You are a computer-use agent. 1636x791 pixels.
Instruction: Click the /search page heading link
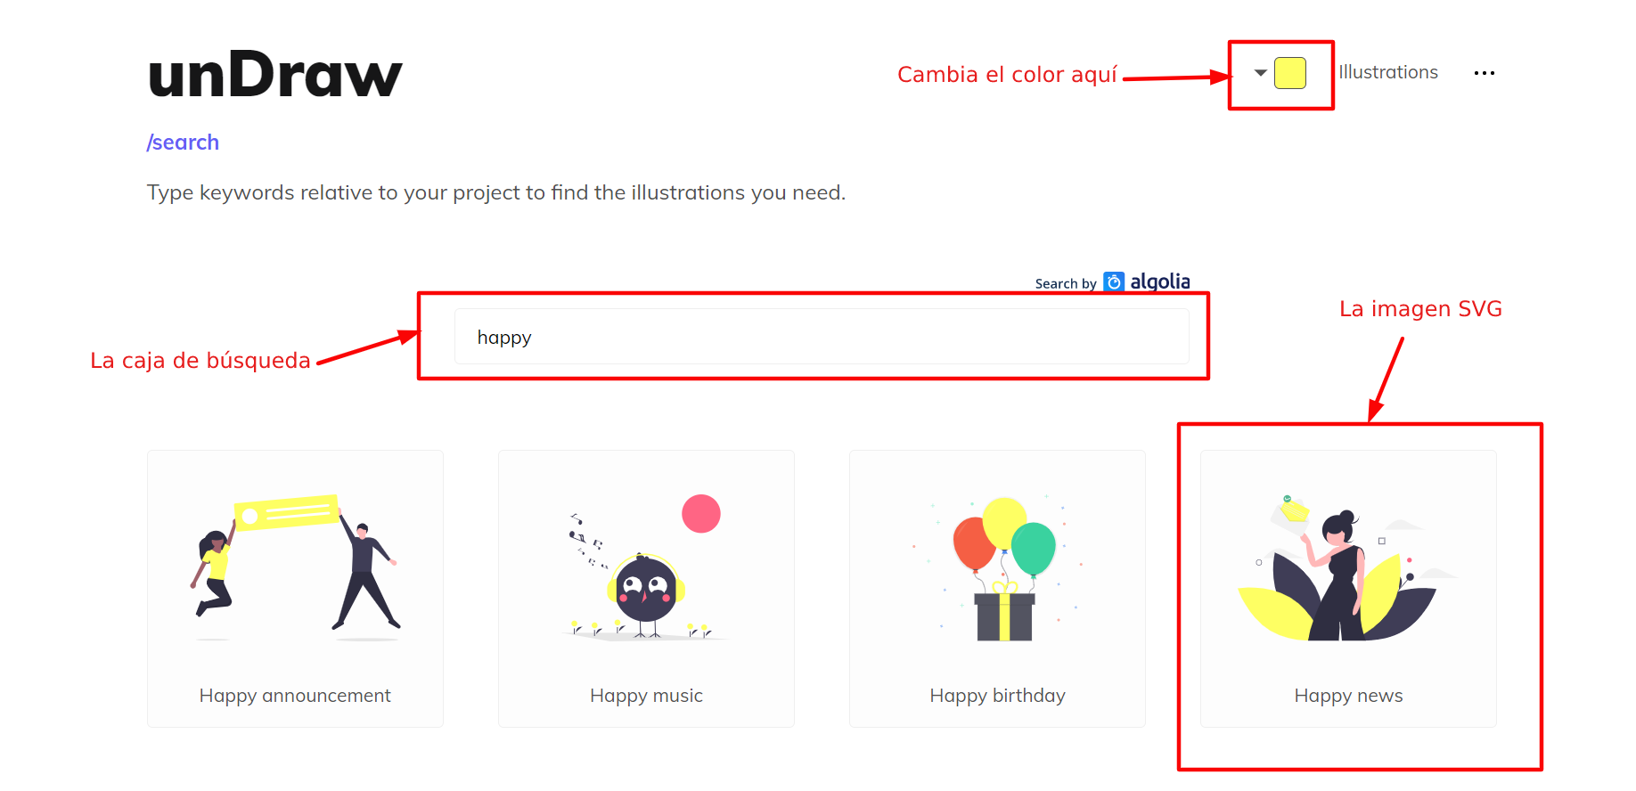point(183,143)
